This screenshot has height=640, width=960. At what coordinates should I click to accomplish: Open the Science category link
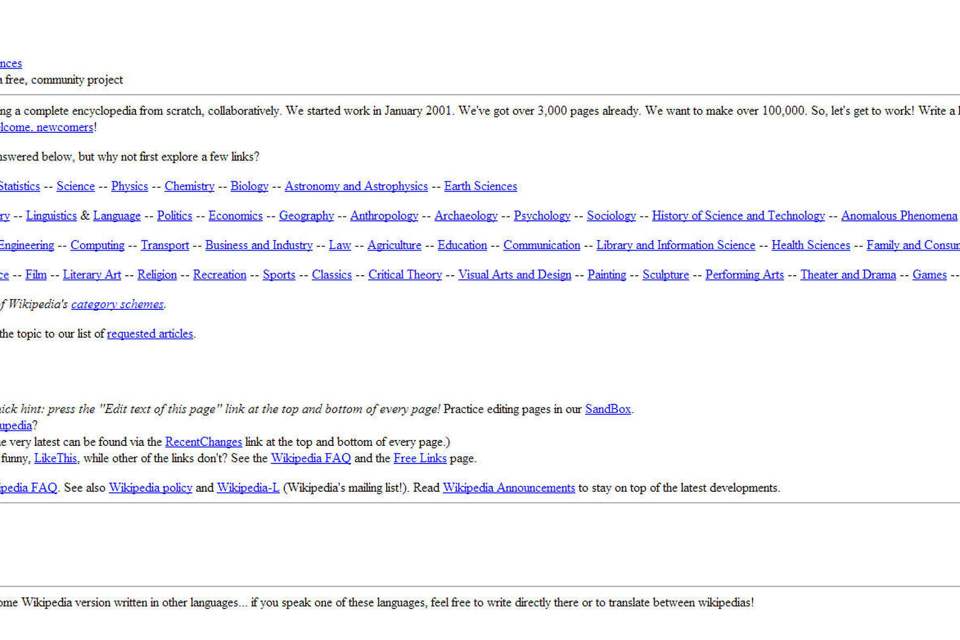[76, 186]
